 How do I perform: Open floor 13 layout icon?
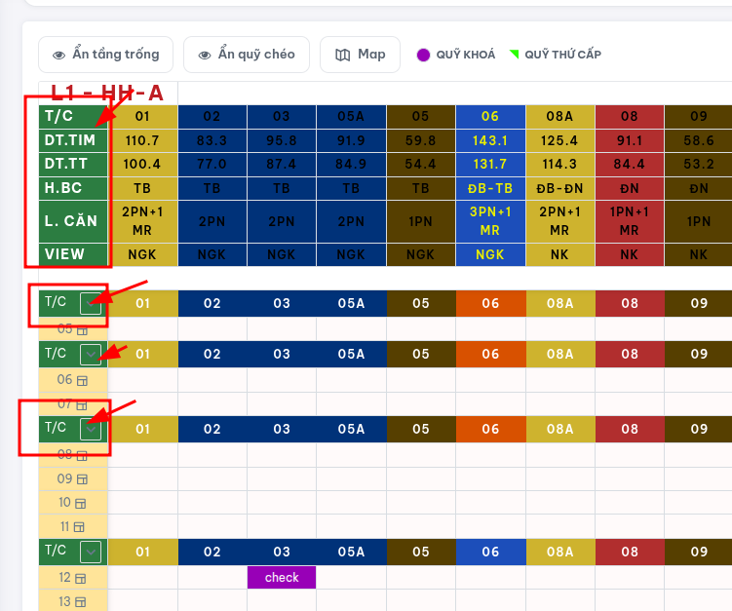pos(81,602)
